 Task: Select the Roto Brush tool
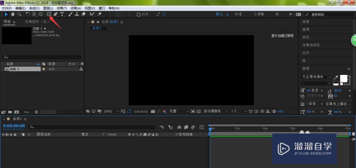[x=92, y=14]
